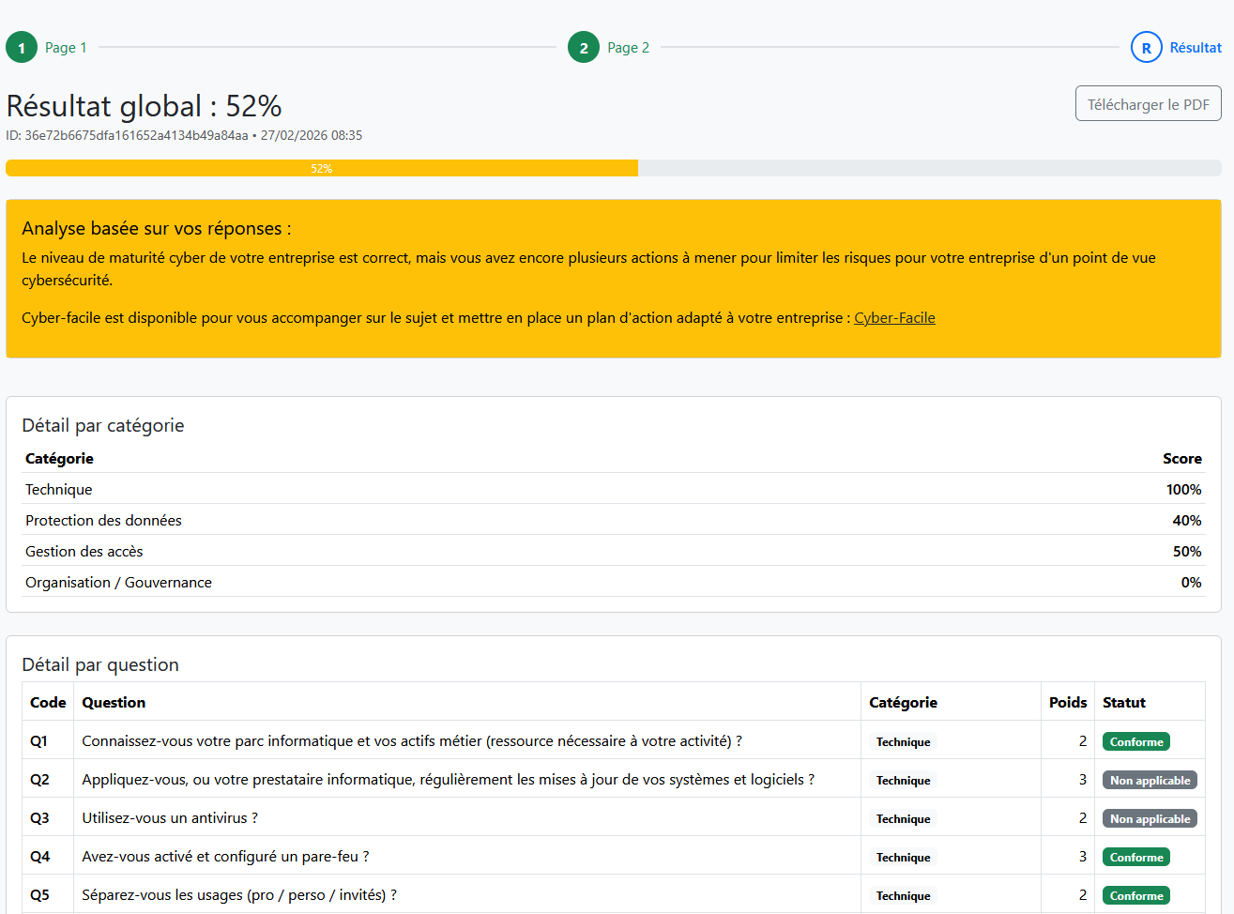Click the Non applicable badge for Q2
This screenshot has width=1234, height=914.
pyautogui.click(x=1149, y=781)
